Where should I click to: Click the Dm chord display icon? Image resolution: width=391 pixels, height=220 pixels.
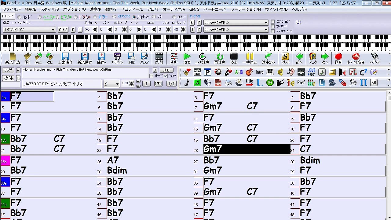197,72
